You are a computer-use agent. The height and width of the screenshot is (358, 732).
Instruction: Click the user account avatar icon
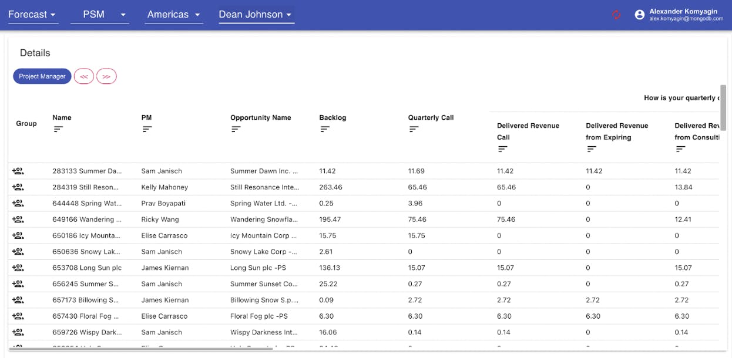pos(640,15)
